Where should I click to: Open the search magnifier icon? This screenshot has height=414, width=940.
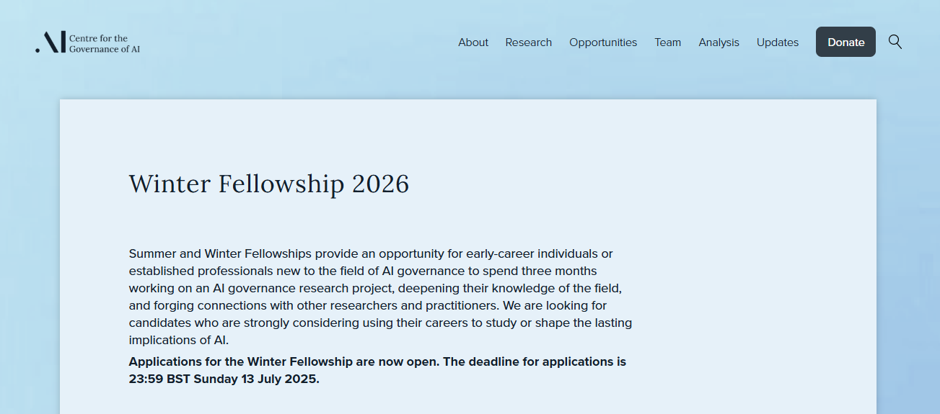(895, 42)
